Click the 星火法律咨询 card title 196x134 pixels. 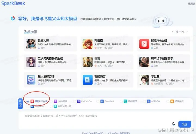click(x=46, y=76)
